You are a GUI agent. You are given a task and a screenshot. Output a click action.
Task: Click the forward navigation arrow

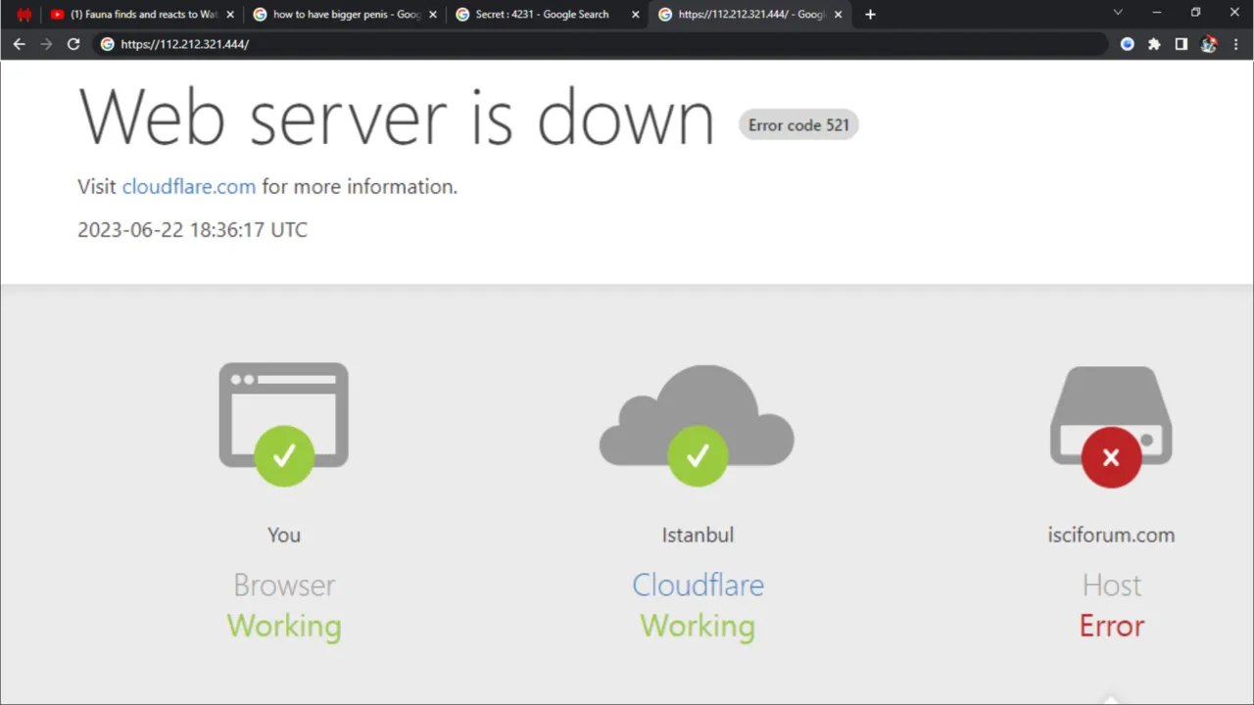[46, 44]
